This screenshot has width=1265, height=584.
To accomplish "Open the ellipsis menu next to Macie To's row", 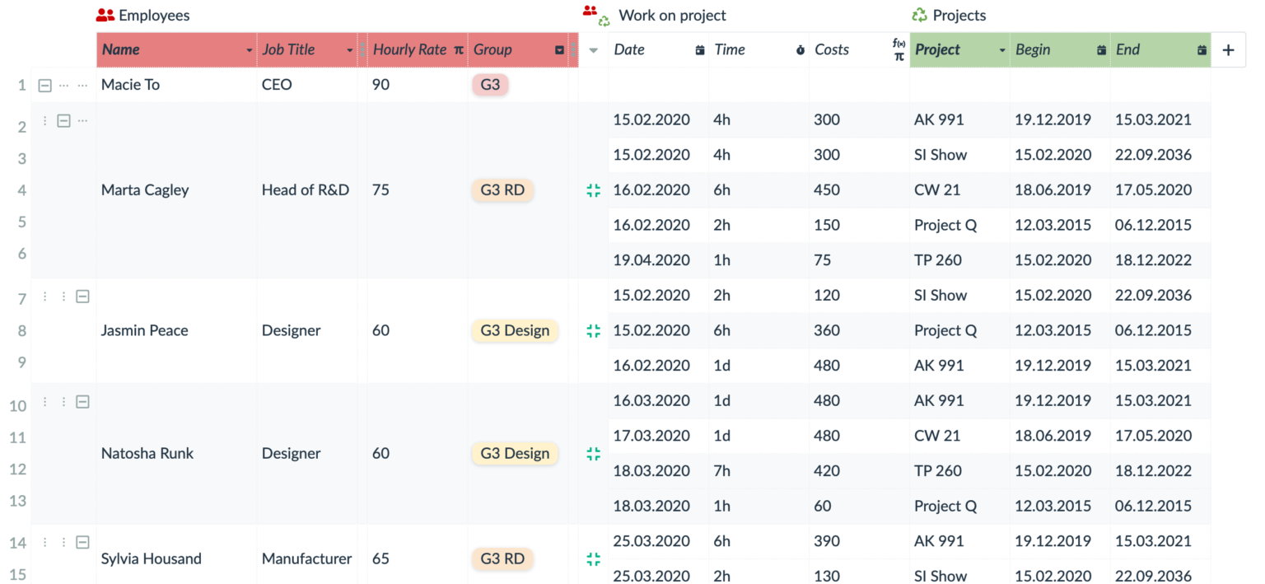I will 64,84.
